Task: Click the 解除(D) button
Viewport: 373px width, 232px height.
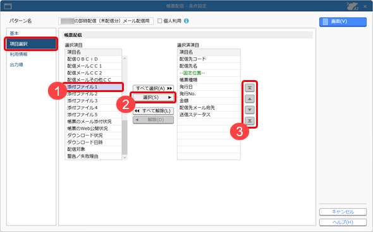Action: coord(153,120)
